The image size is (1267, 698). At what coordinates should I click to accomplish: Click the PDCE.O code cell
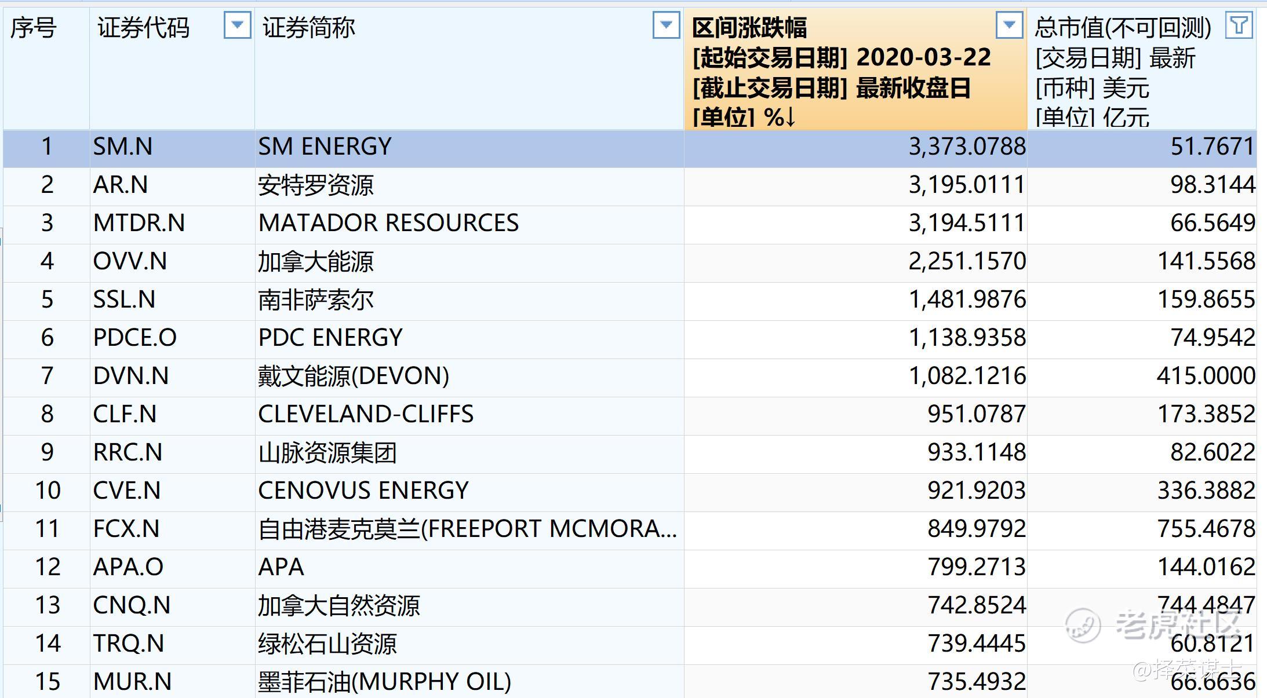click(x=134, y=338)
